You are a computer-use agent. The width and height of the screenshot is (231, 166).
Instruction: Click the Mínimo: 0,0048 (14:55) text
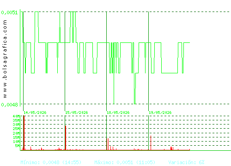point(51,162)
